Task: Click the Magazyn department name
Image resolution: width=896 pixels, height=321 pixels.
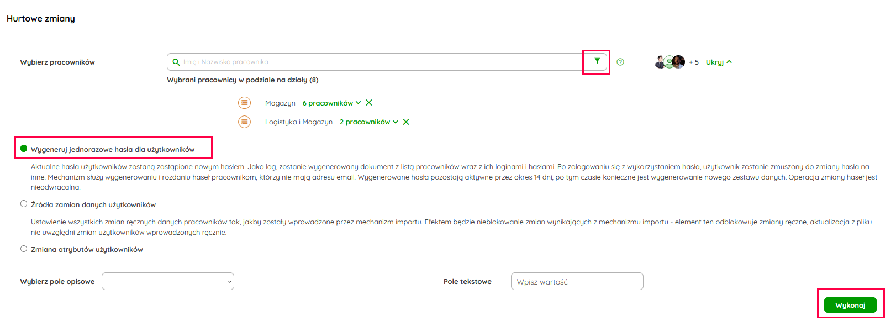Action: (280, 103)
